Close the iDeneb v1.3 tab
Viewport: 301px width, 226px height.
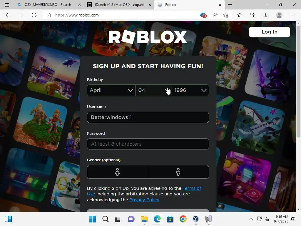pyautogui.click(x=150, y=5)
